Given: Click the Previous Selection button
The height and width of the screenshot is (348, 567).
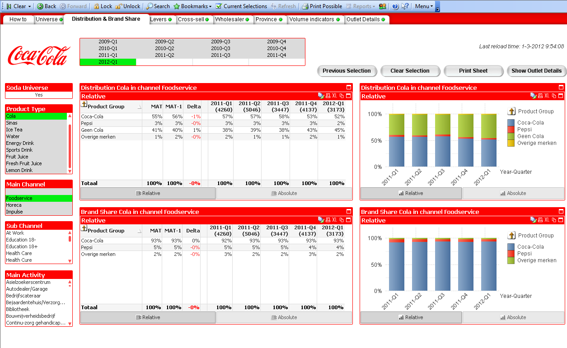Looking at the screenshot, I should point(347,71).
